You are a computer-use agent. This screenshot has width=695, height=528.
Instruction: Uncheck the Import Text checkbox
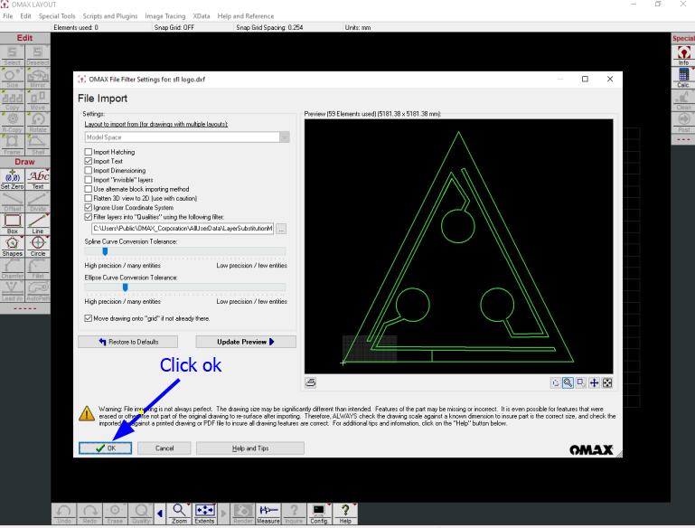(x=89, y=161)
